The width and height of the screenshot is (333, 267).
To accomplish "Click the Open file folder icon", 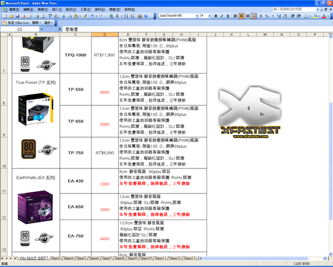I will pyautogui.click(x=11, y=16).
